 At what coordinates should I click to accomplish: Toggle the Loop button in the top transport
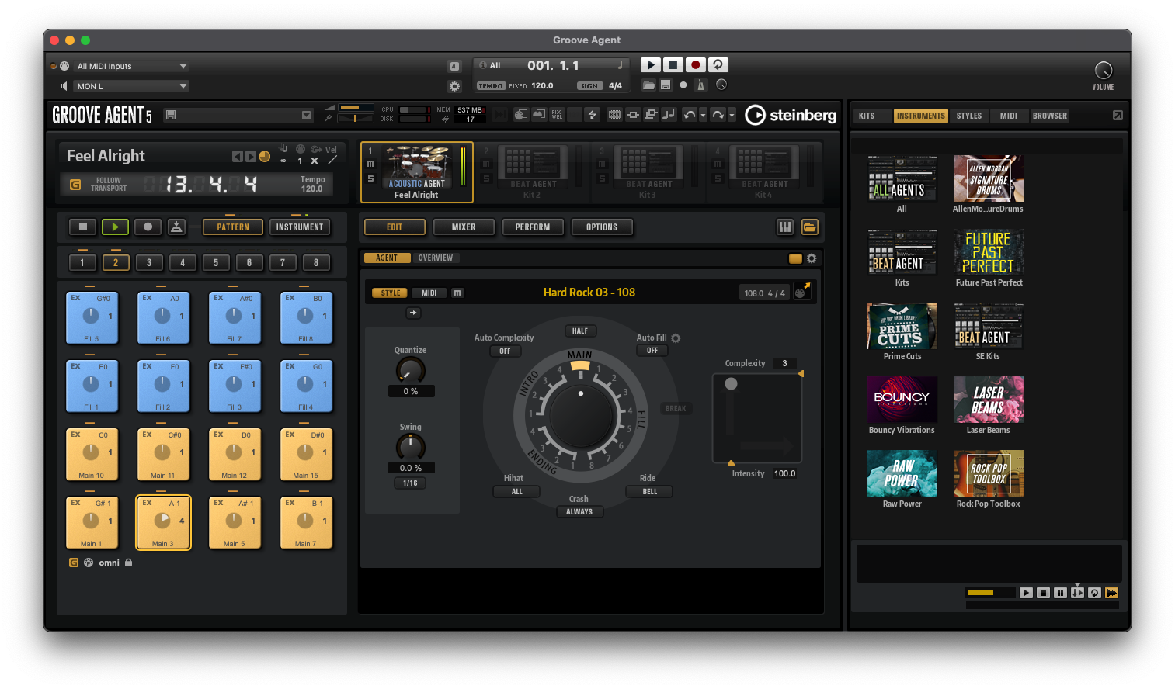coord(718,65)
